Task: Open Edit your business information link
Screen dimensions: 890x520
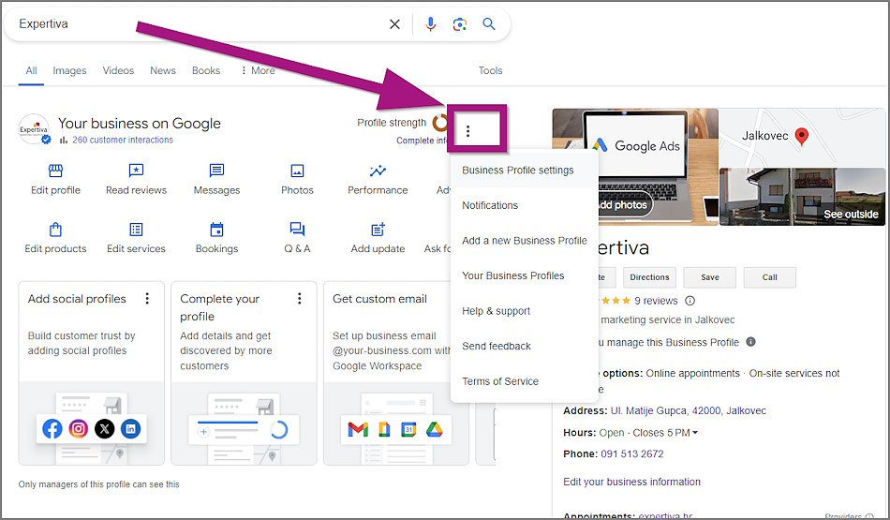Action: pos(631,482)
